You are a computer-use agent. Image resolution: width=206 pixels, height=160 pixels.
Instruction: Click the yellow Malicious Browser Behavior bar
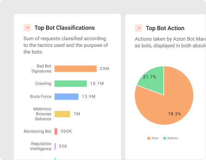pos(62,114)
